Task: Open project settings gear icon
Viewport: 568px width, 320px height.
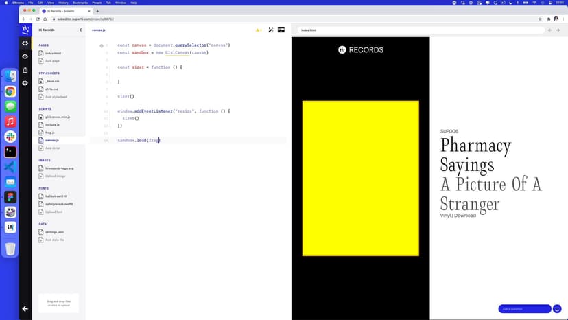Action: pyautogui.click(x=25, y=83)
